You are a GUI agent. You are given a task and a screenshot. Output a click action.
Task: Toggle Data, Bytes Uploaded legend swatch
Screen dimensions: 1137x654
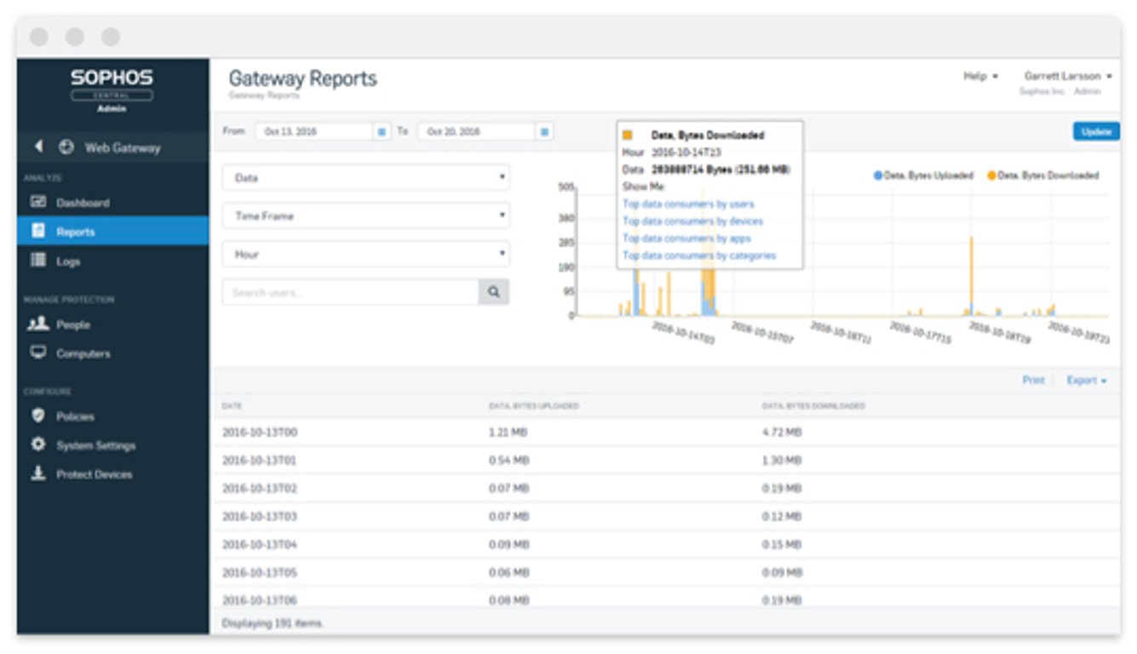click(x=879, y=175)
